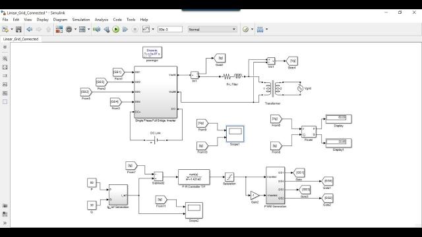
Task: Open the Scope1 block
Action: click(235, 134)
